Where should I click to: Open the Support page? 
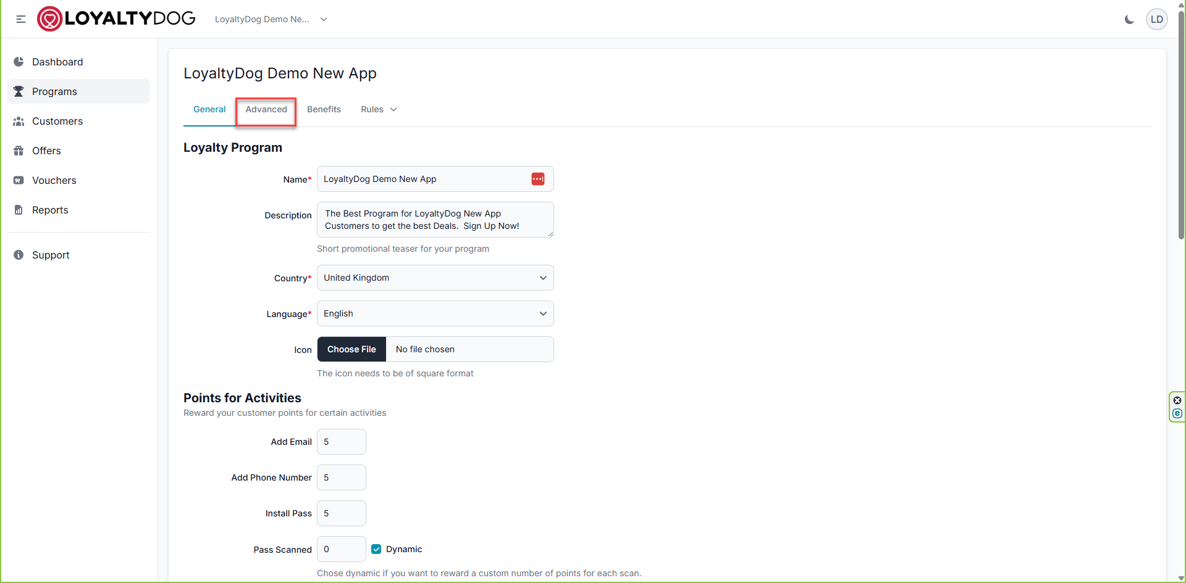coord(78,255)
